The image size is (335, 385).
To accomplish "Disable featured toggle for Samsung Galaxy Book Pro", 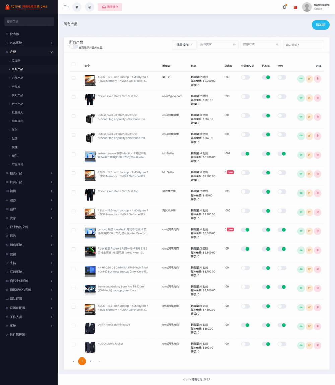I will click(x=282, y=287).
